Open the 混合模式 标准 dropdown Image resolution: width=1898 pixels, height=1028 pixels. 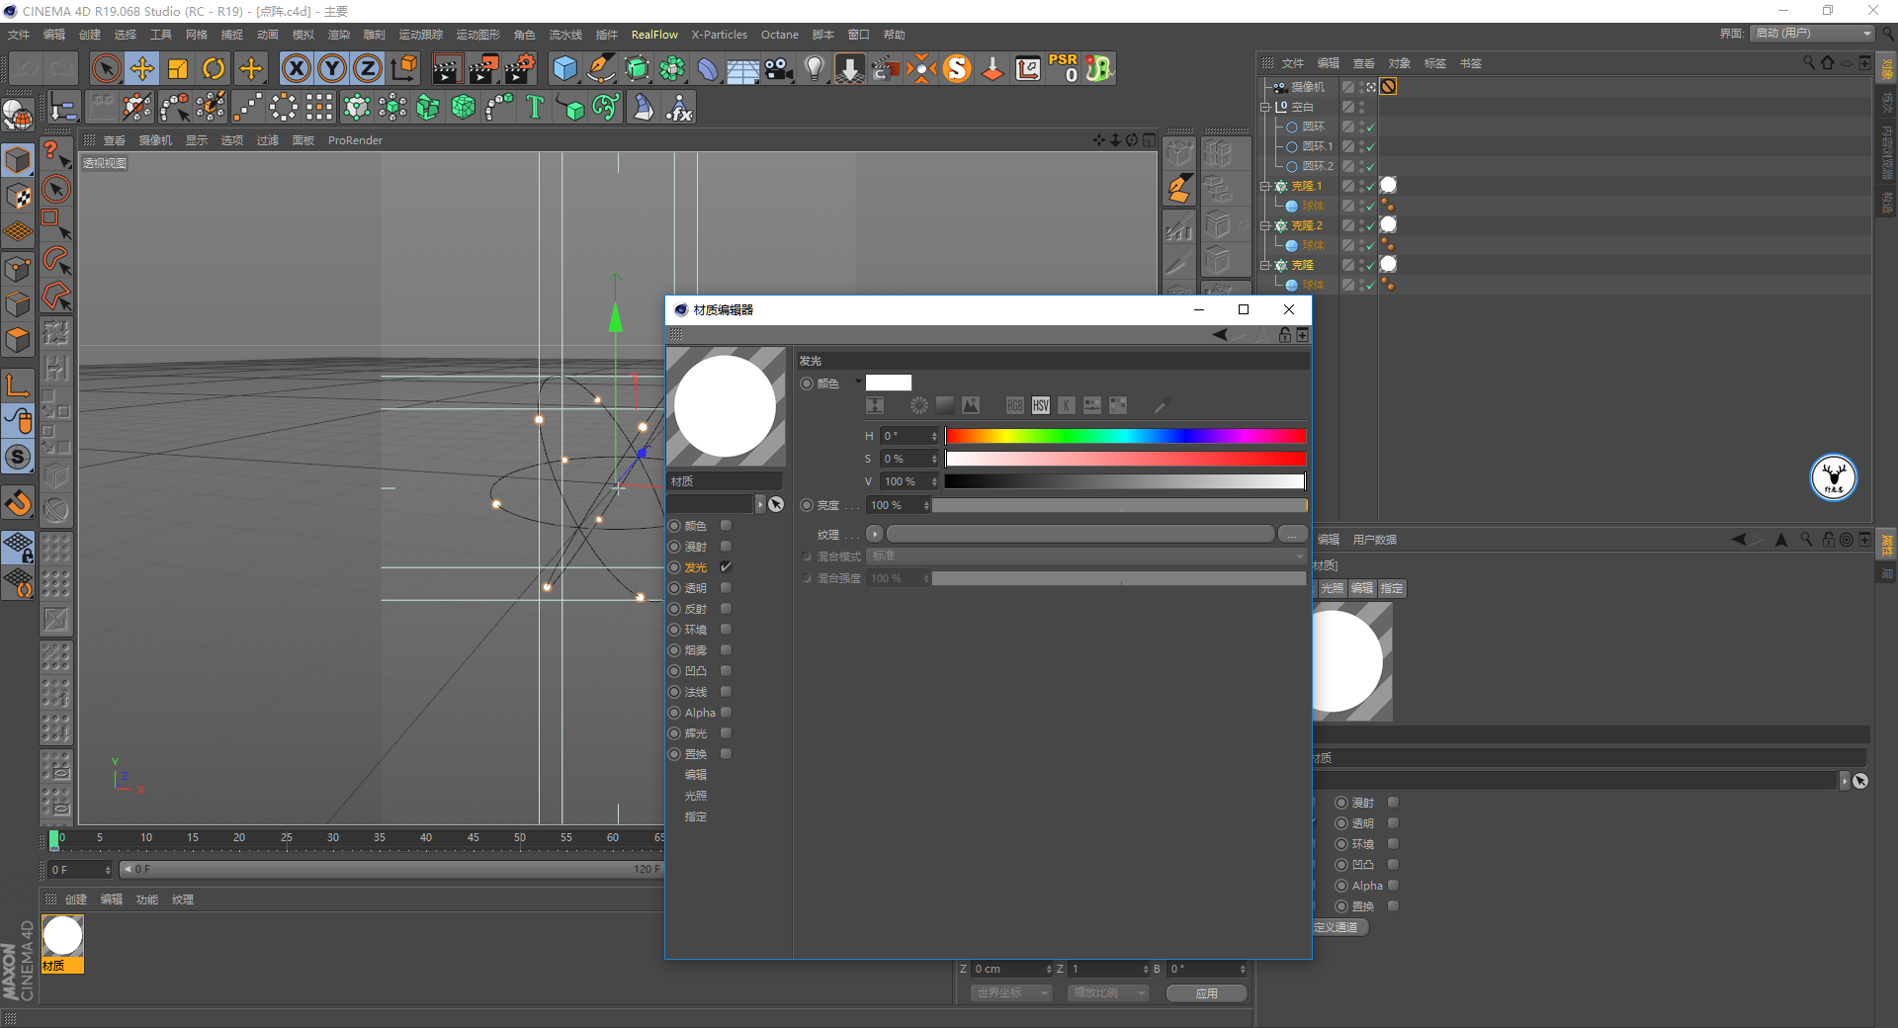tap(1087, 557)
